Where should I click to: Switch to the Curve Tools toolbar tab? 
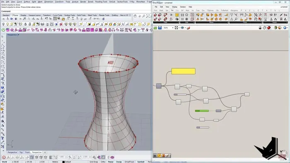click(x=58, y=15)
